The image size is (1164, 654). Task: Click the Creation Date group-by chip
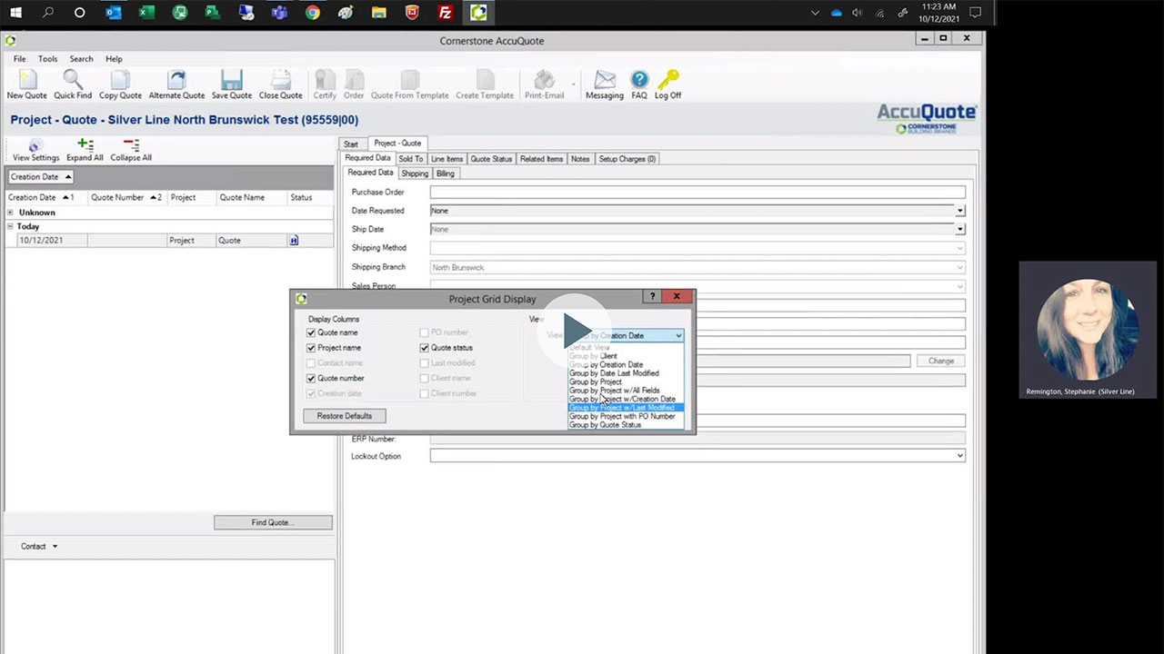pyautogui.click(x=40, y=177)
